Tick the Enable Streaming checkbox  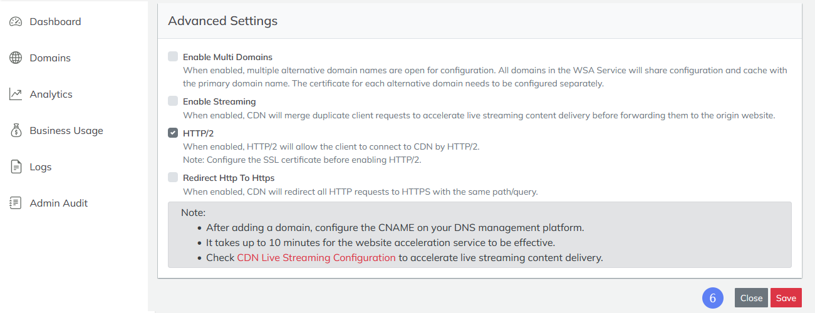(x=173, y=101)
